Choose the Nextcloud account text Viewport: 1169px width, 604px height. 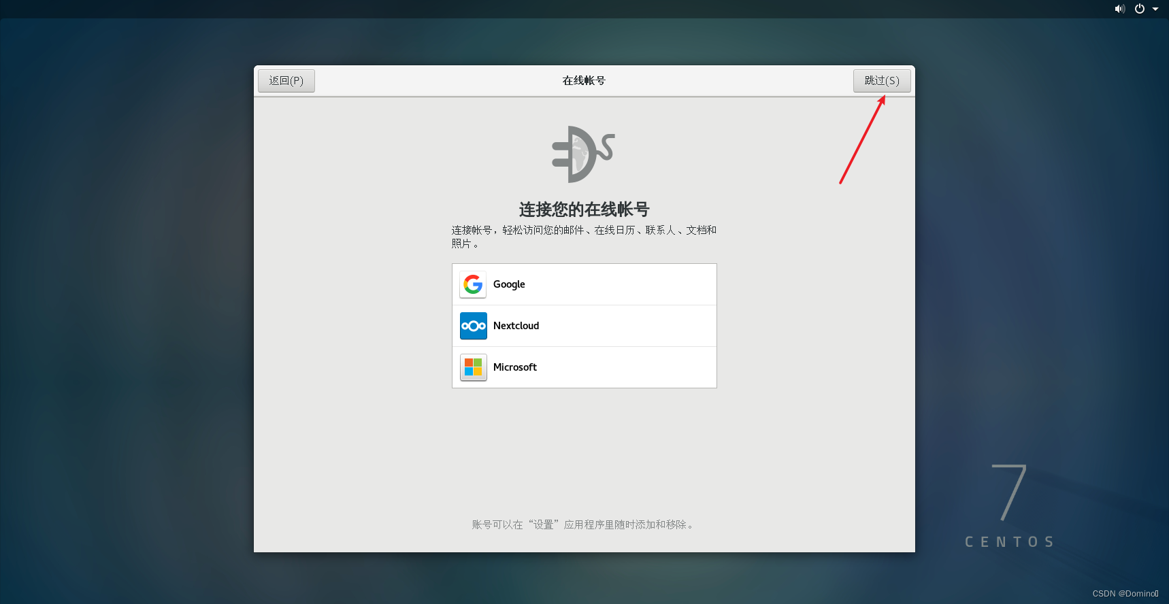click(516, 326)
